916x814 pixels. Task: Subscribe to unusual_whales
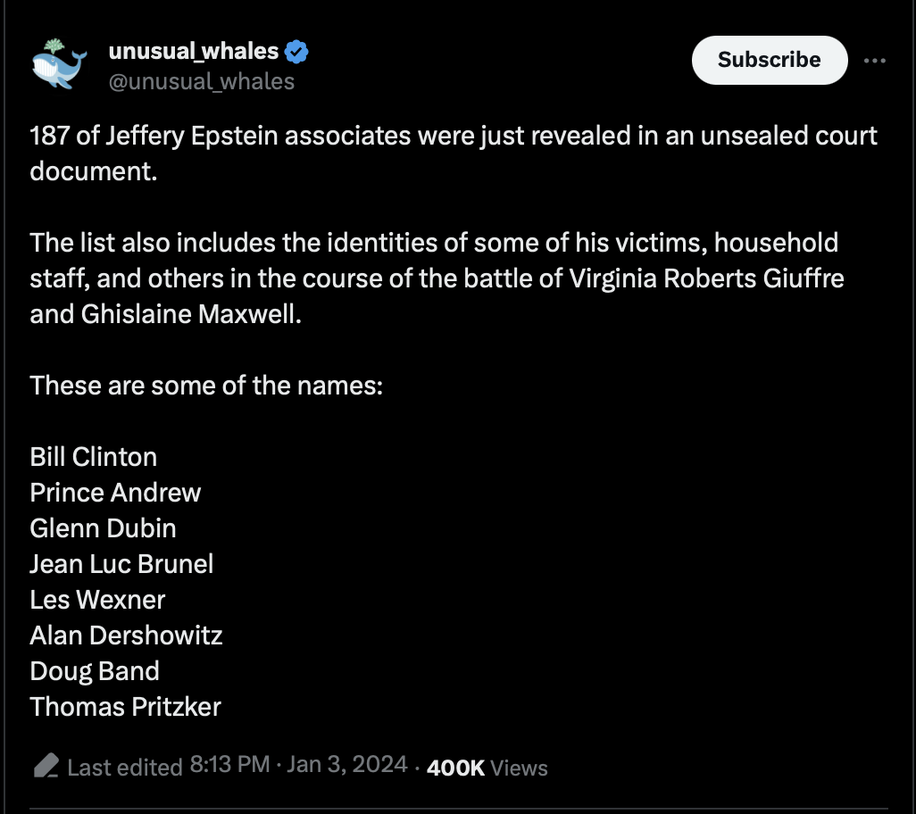(x=770, y=60)
